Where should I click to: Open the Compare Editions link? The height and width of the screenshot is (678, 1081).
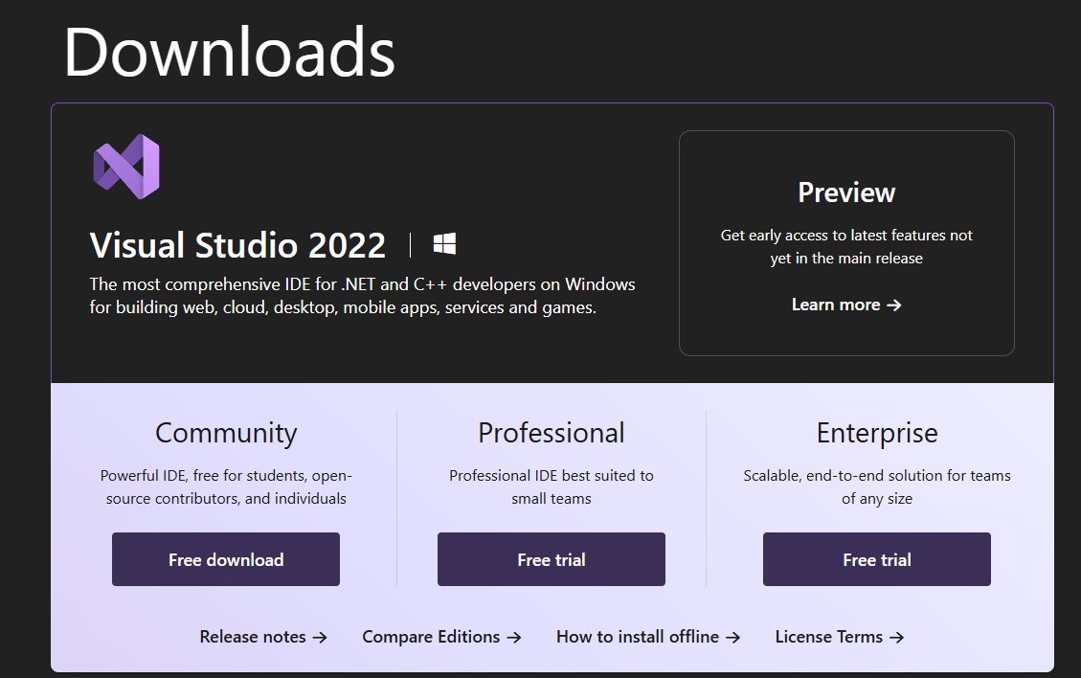tap(441, 637)
